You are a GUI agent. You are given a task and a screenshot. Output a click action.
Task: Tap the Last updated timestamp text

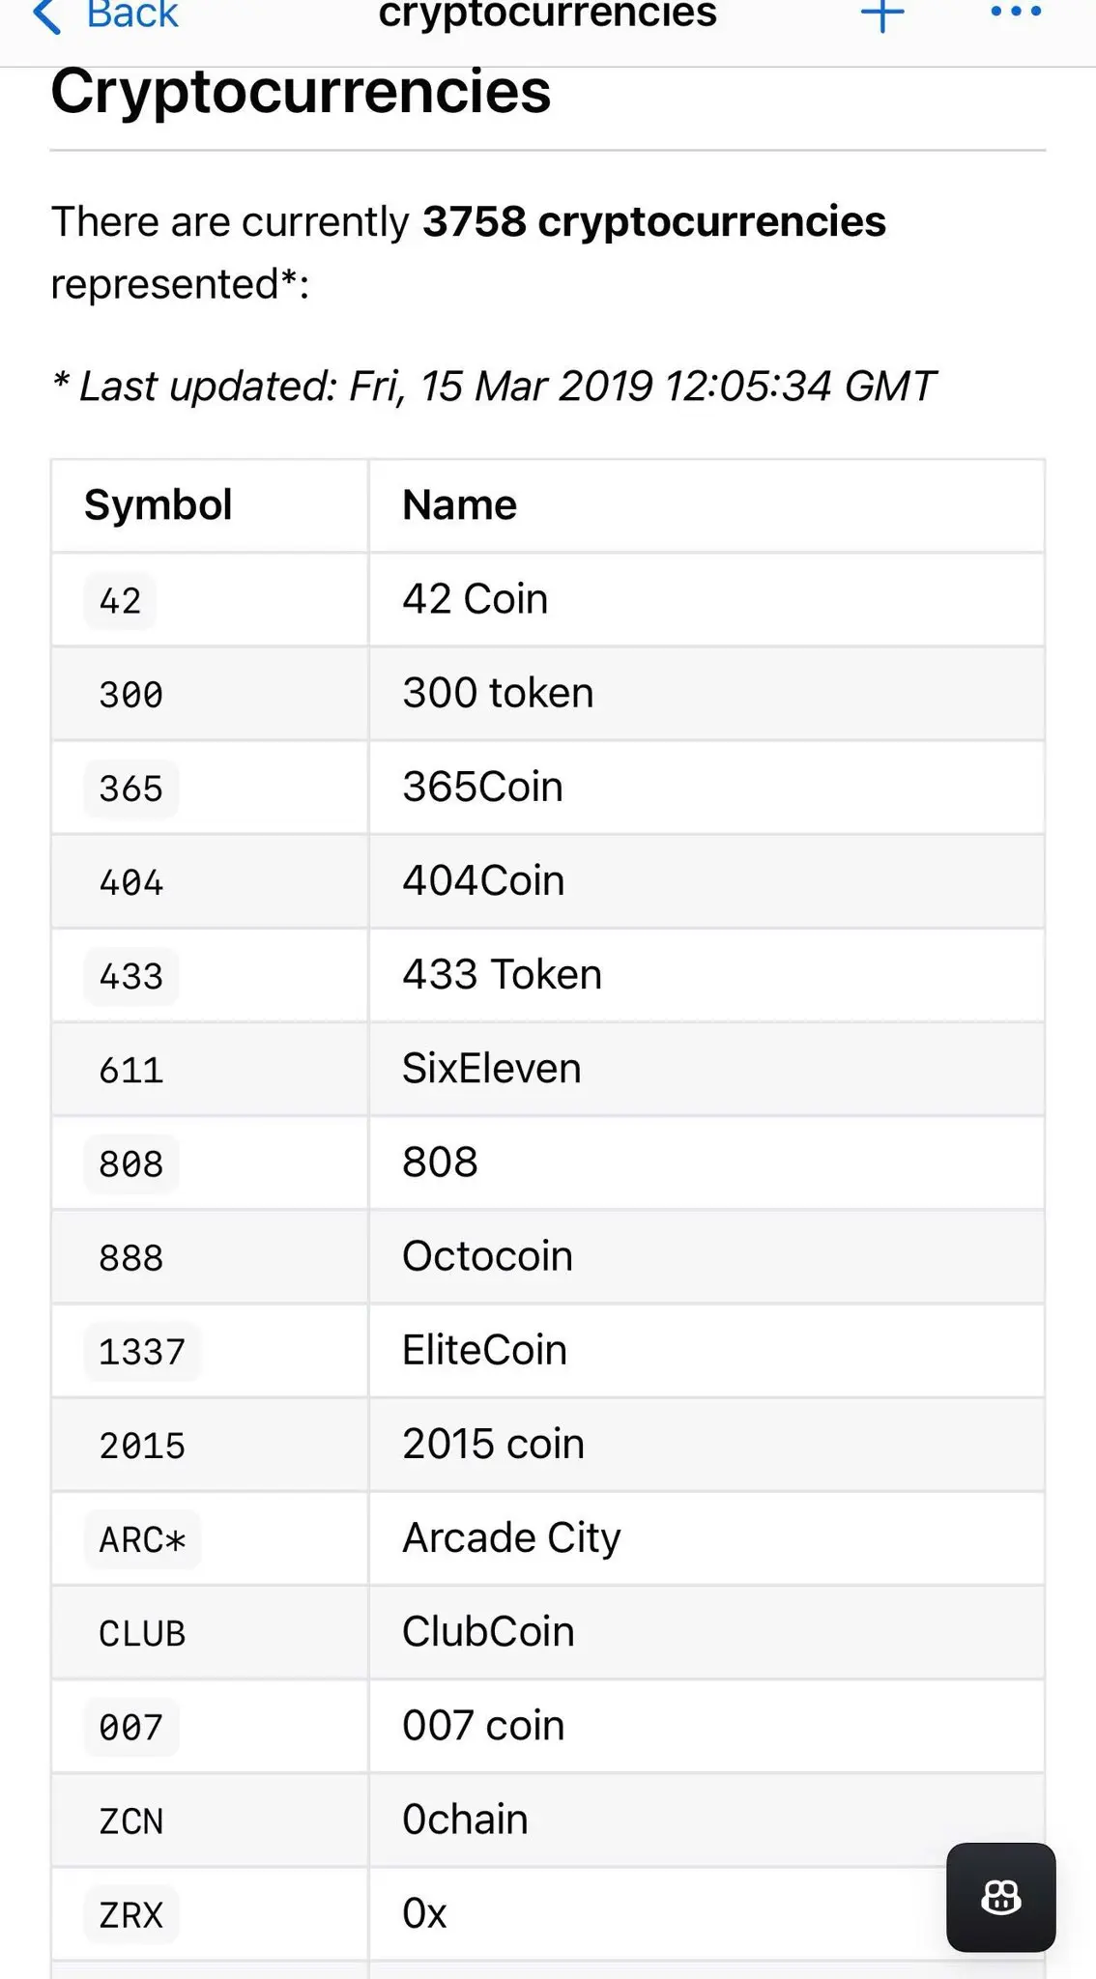[493, 387]
